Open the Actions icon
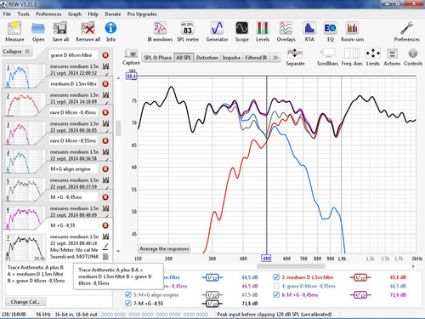This screenshot has height=319, width=425. tap(392, 57)
